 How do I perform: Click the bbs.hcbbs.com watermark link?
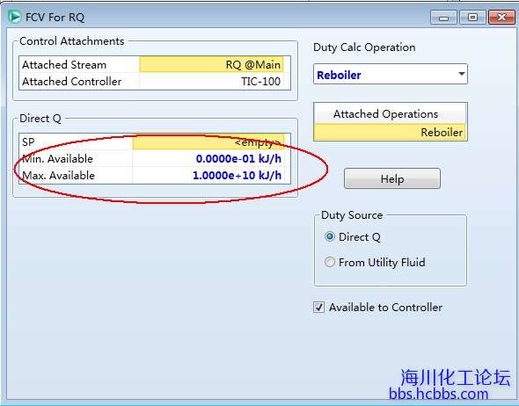click(x=439, y=394)
